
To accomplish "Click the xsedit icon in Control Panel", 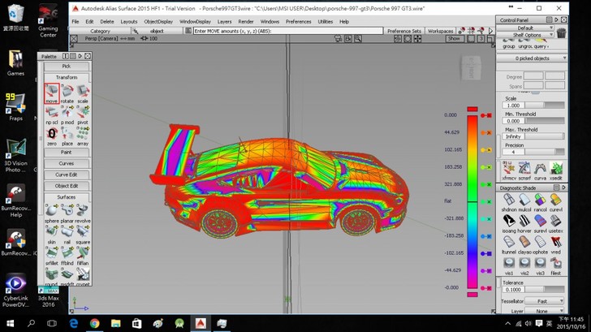I will pos(555,168).
